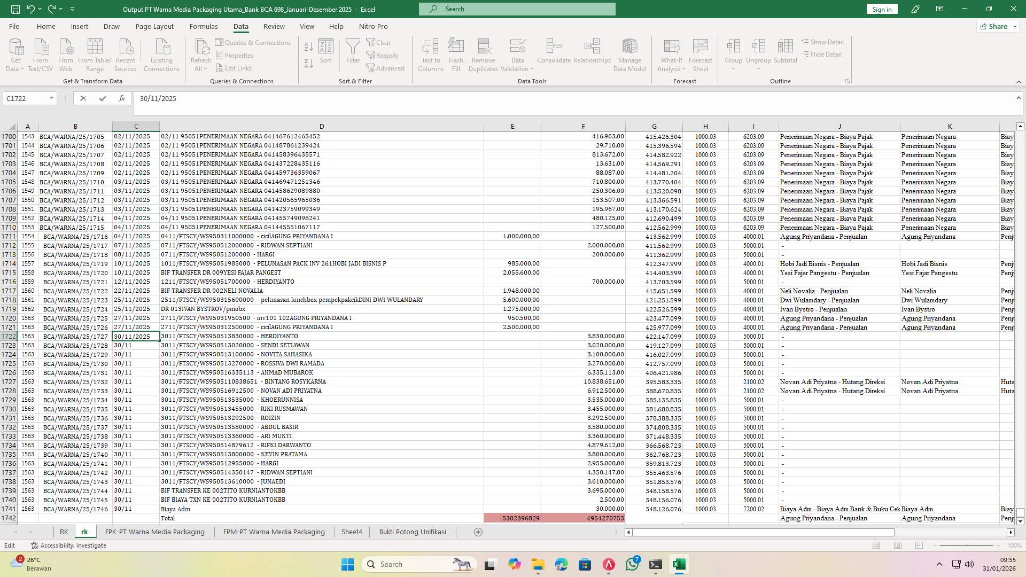
Task: Switch to the Review ribbon tab
Action: pos(274,26)
